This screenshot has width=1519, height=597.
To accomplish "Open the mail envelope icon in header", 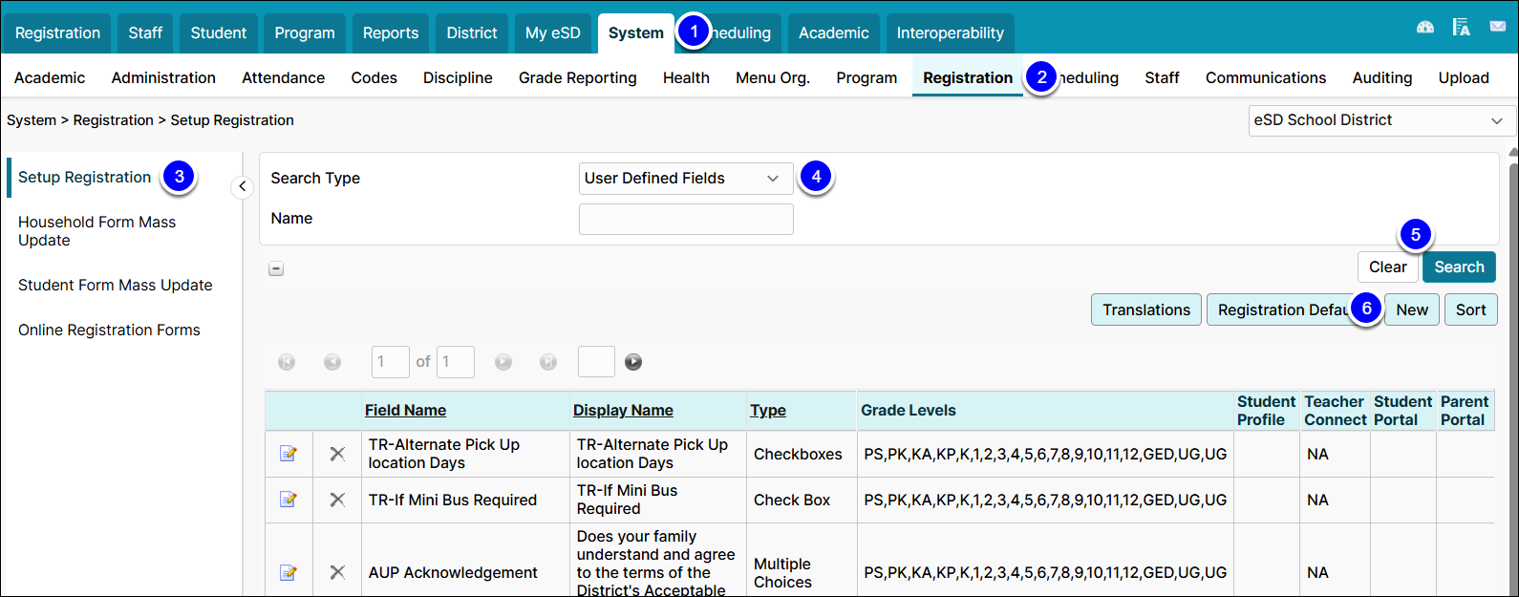I will pos(1498,27).
